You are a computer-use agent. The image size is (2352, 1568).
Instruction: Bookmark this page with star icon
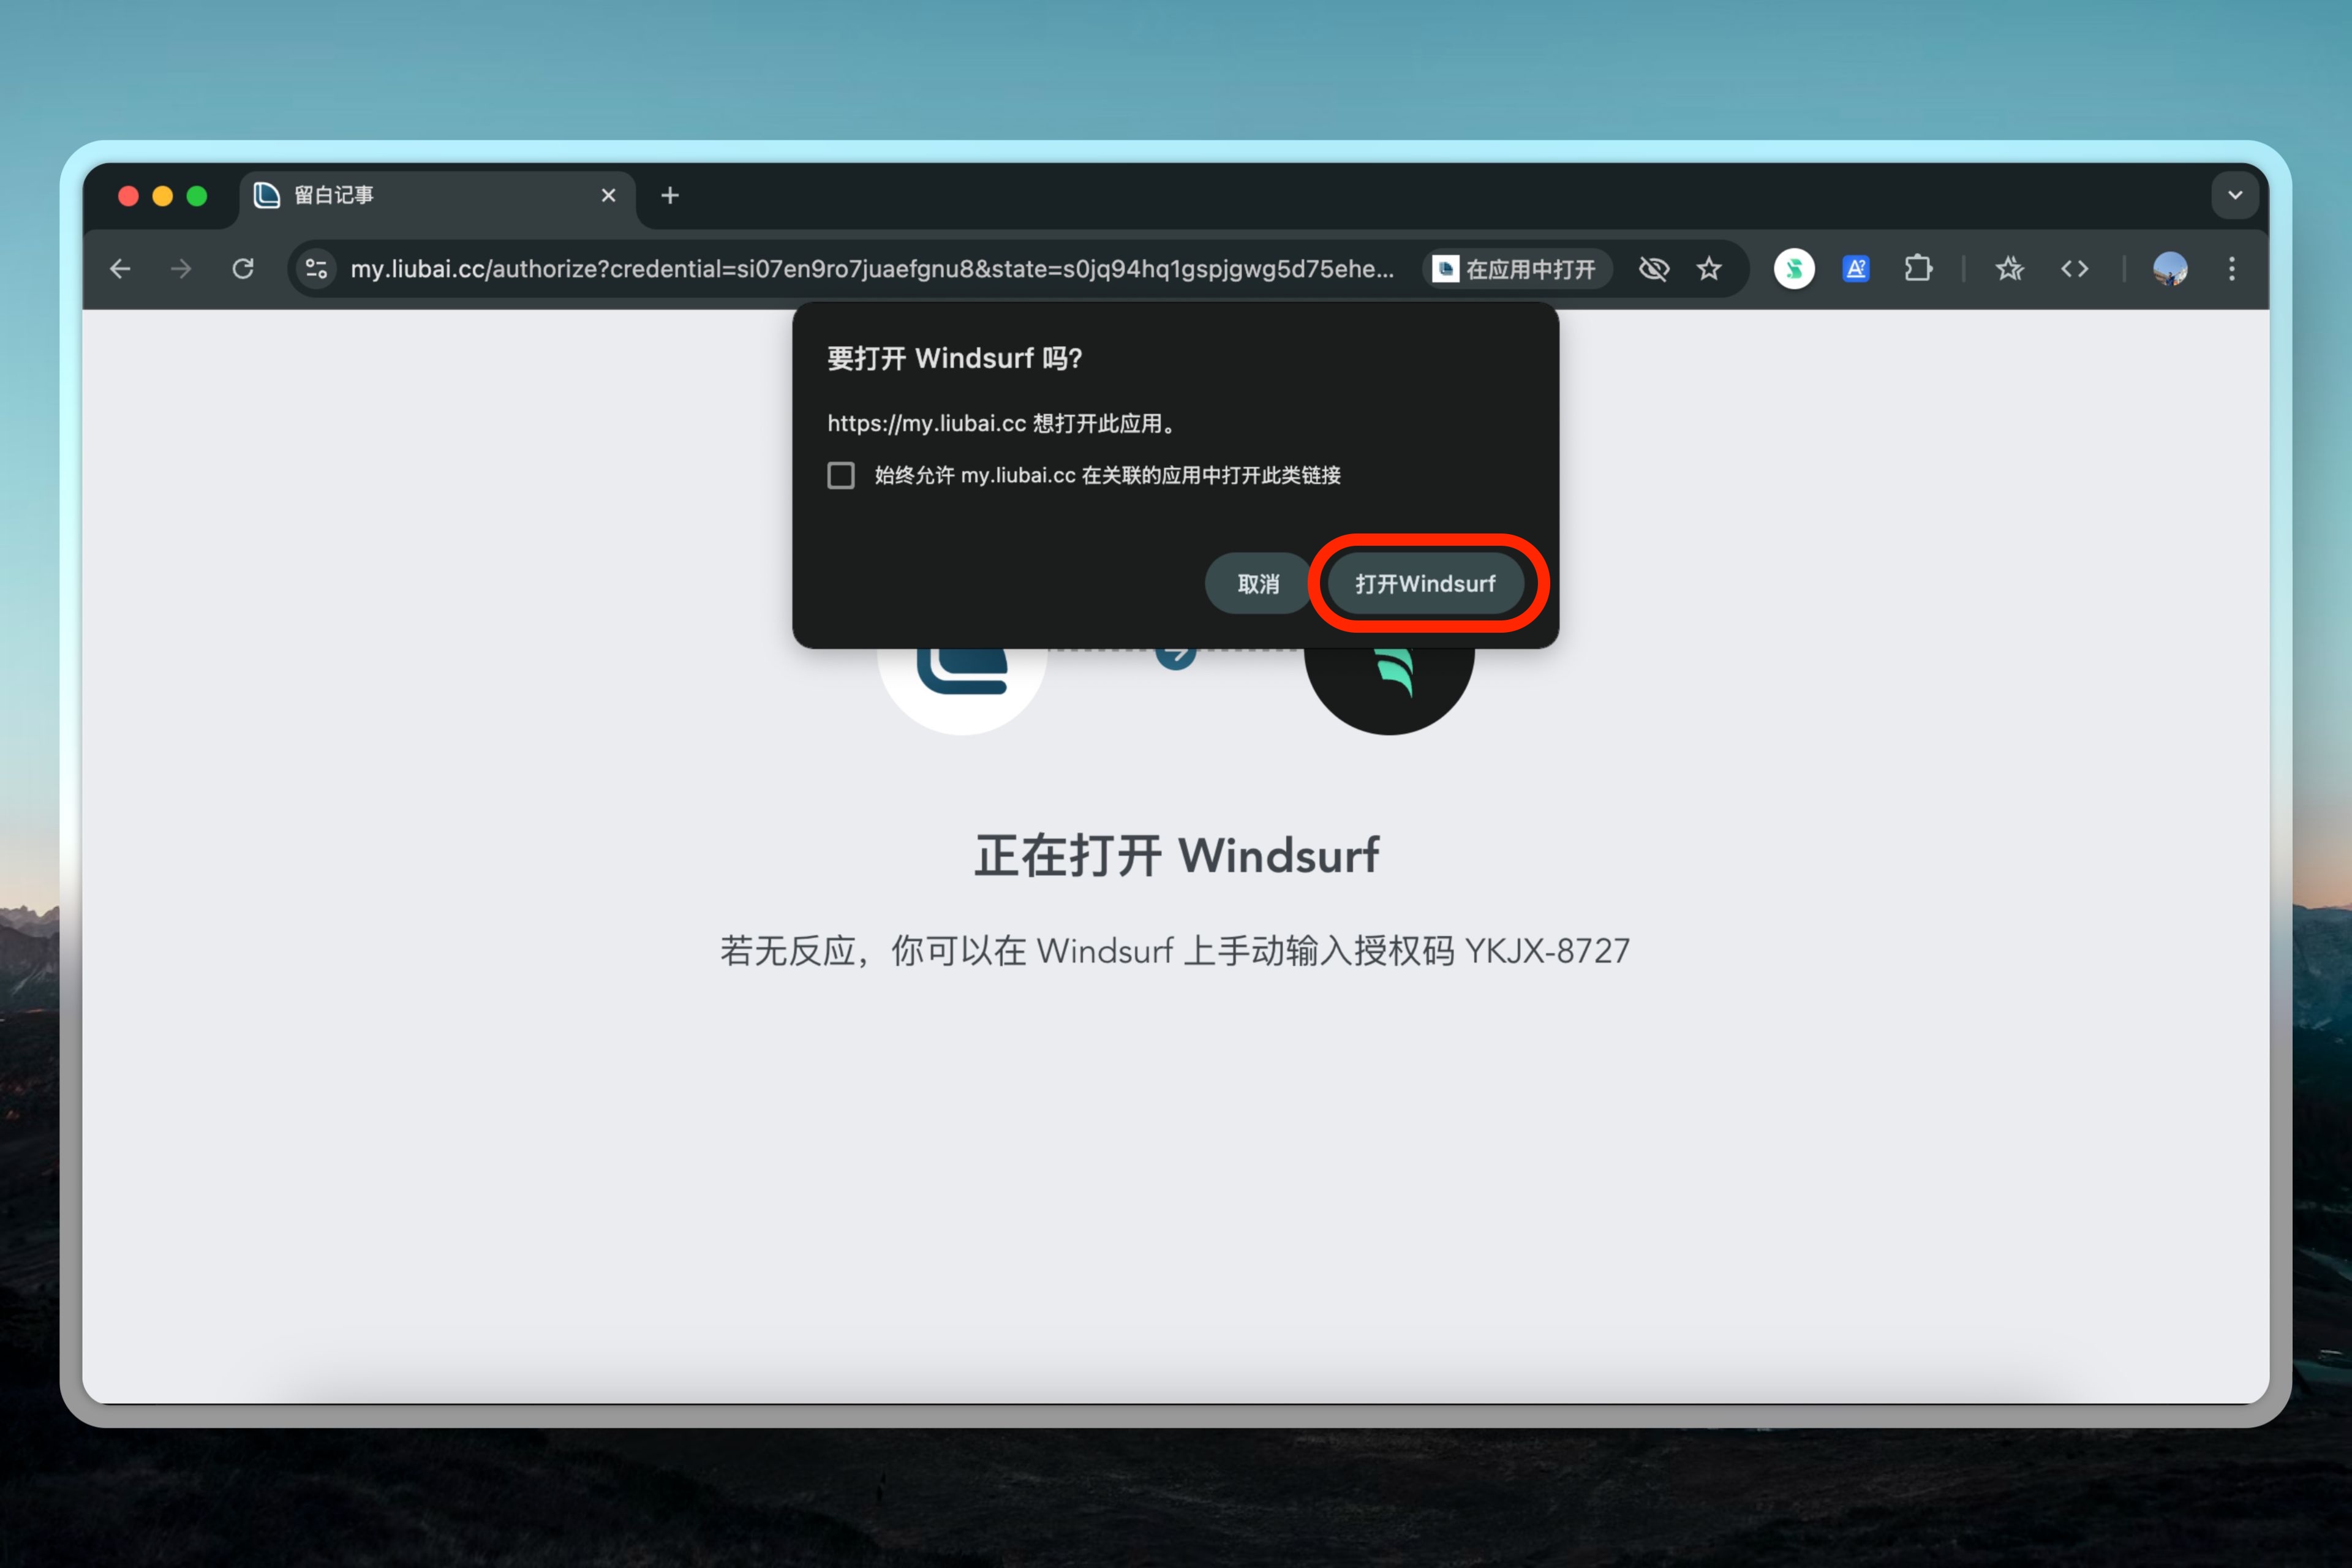click(1709, 269)
